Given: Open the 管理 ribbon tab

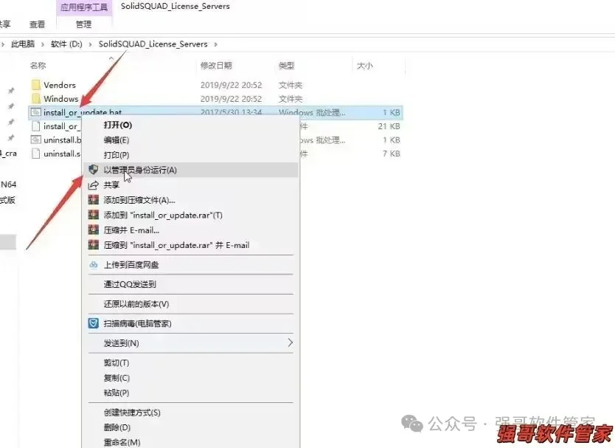Looking at the screenshot, I should pos(83,24).
